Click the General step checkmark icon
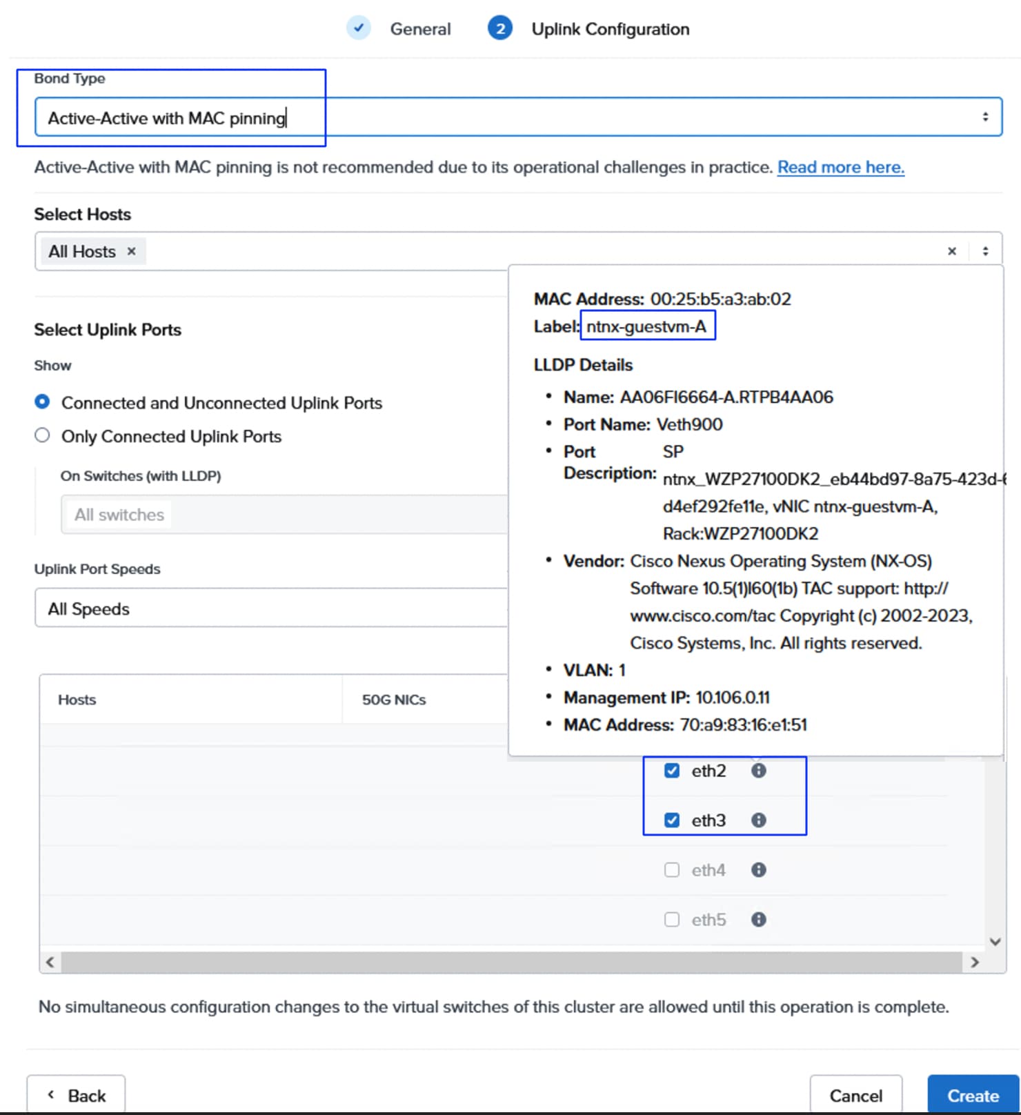The width and height of the screenshot is (1021, 1115). 359,28
